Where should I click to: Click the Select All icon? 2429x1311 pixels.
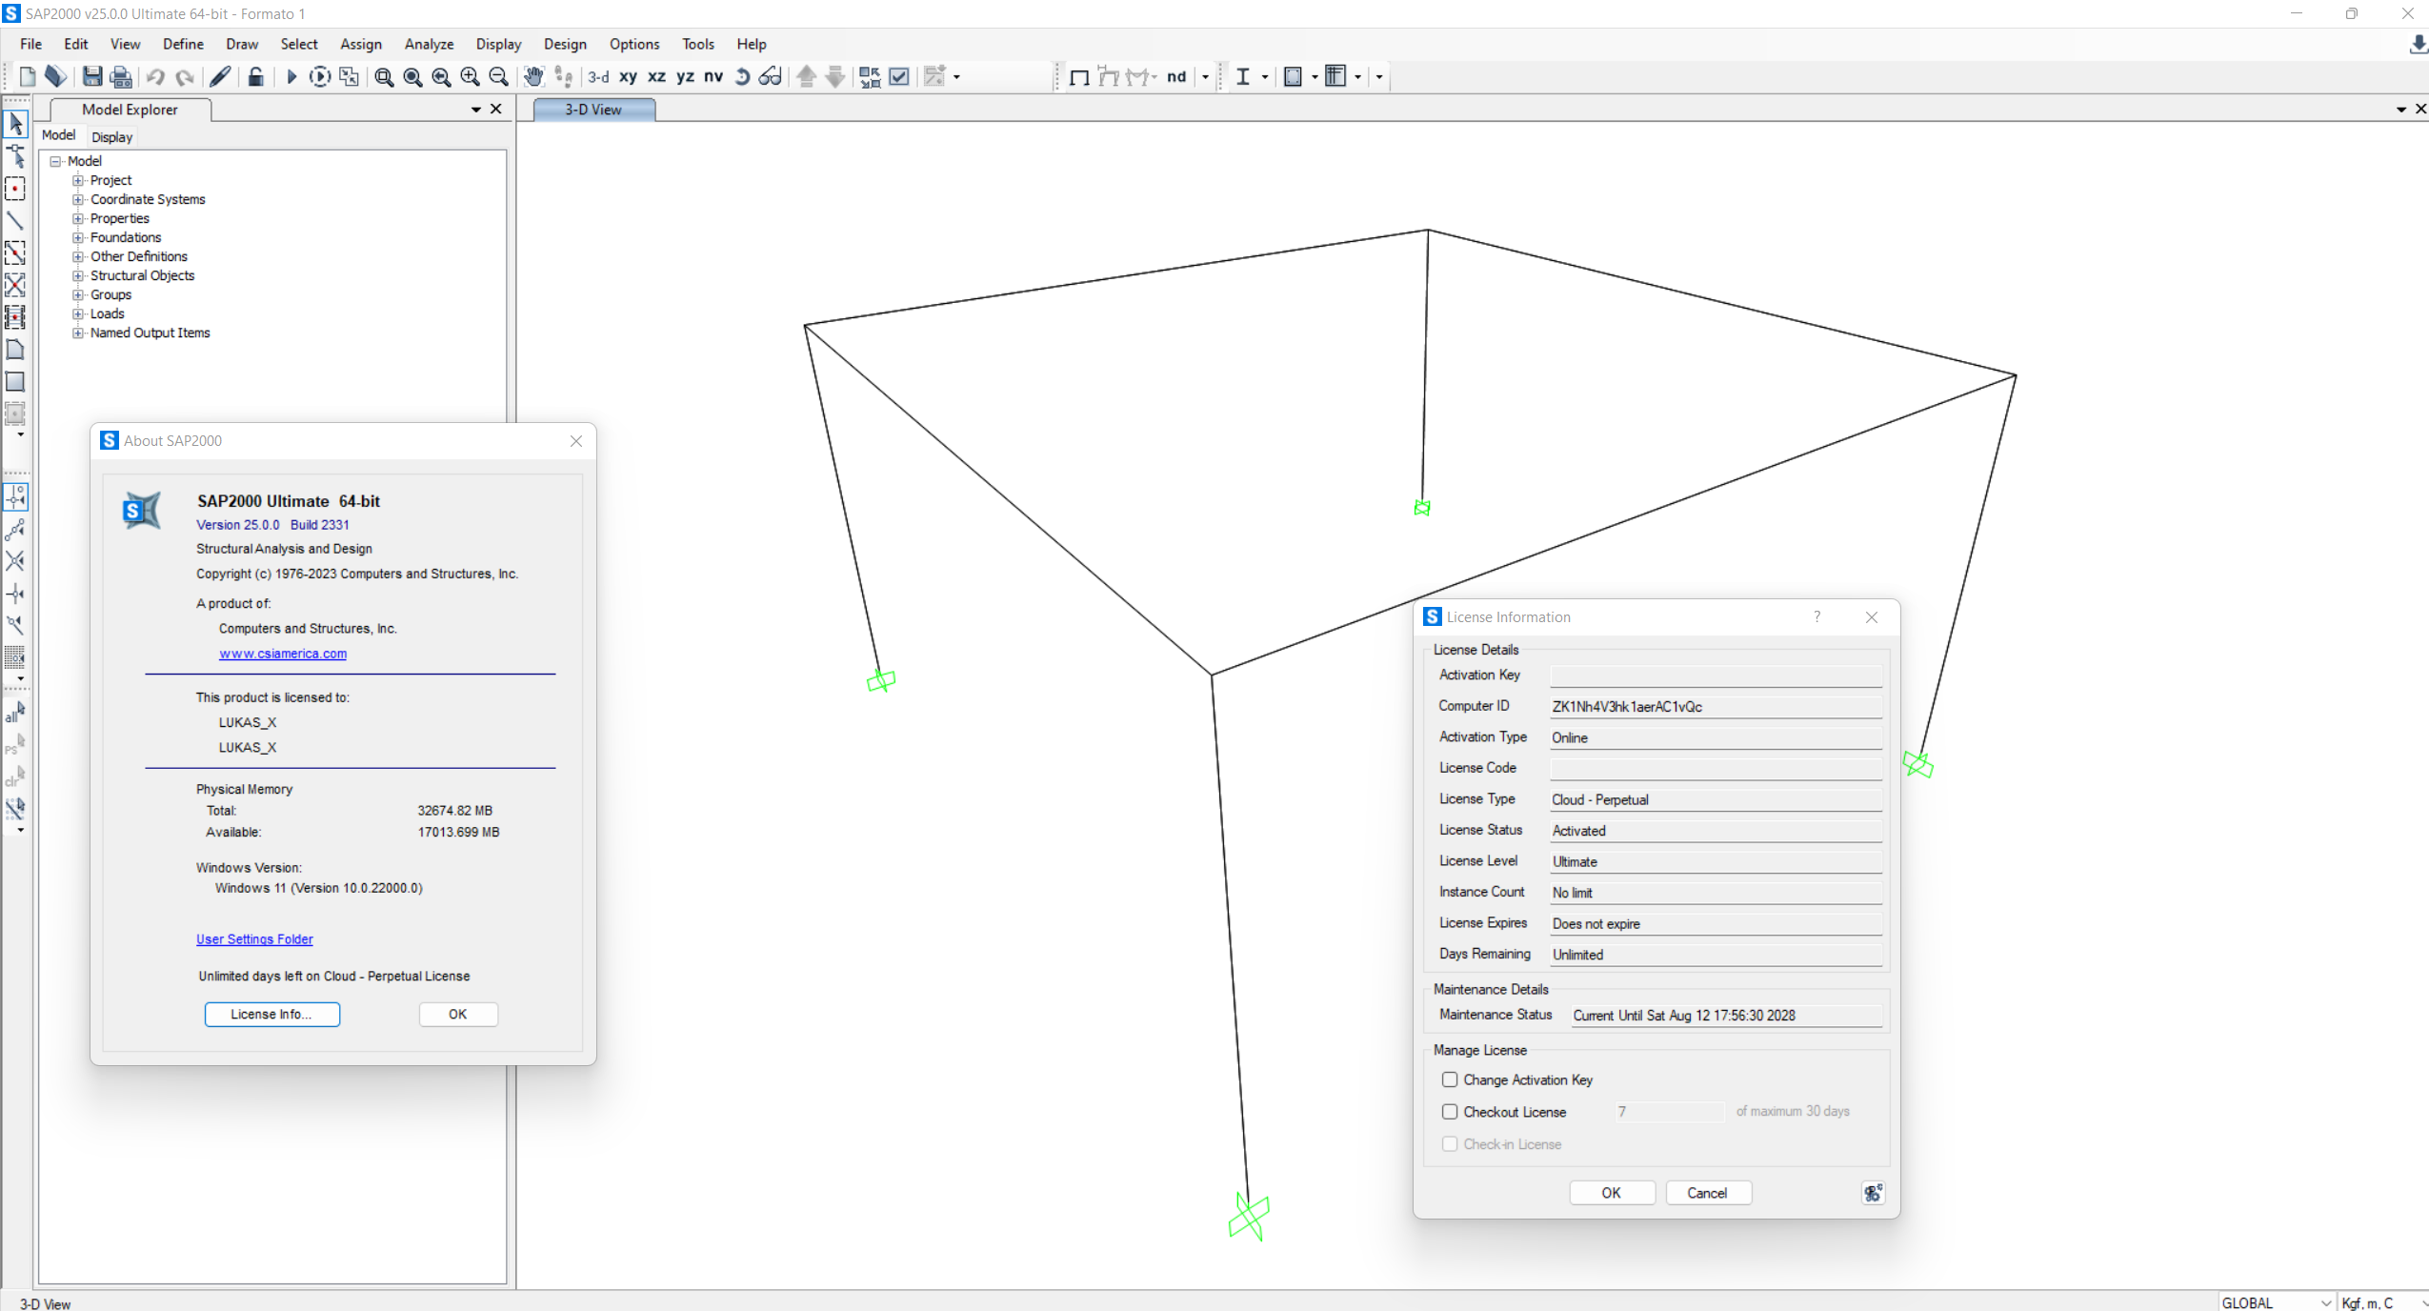[15, 712]
